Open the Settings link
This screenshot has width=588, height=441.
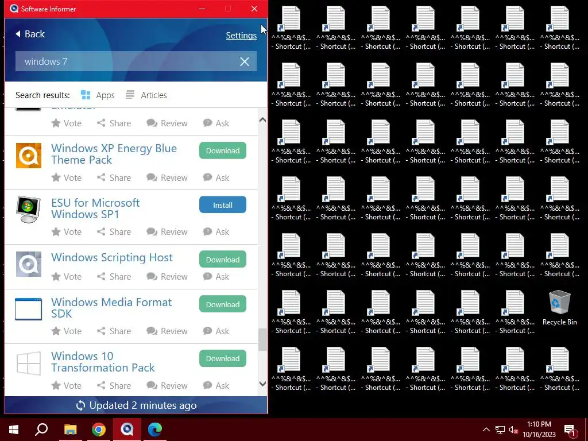(x=241, y=35)
